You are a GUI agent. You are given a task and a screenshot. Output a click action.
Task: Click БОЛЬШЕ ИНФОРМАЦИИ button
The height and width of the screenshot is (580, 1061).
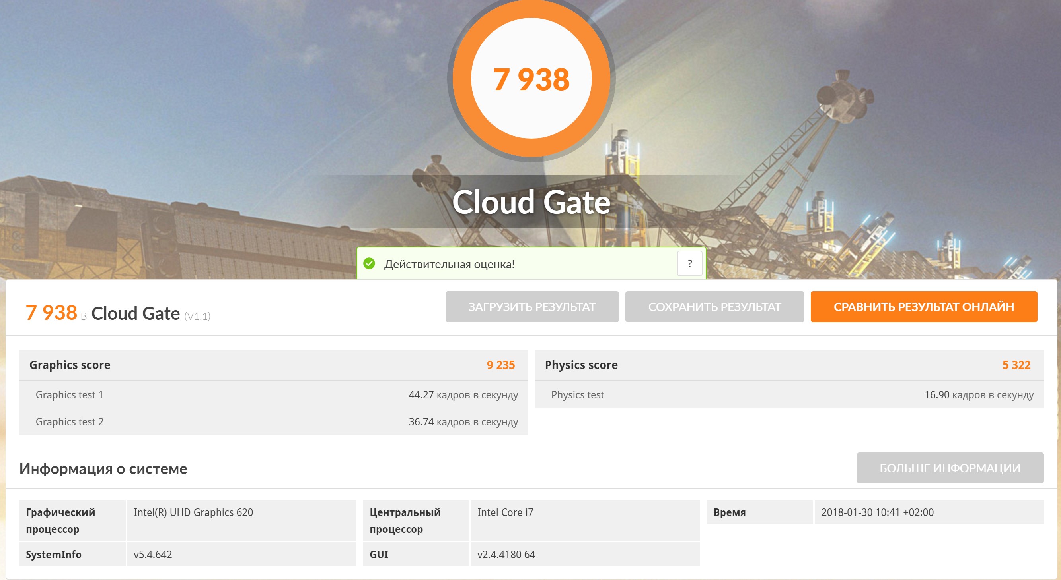(950, 468)
